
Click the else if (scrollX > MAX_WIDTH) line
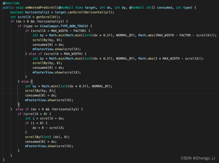tap(56, 54)
